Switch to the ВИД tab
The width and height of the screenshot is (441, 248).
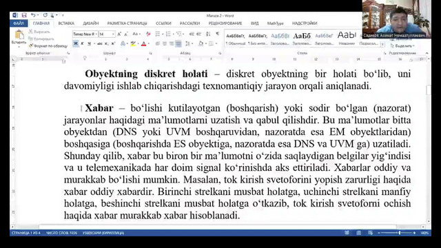click(x=254, y=23)
